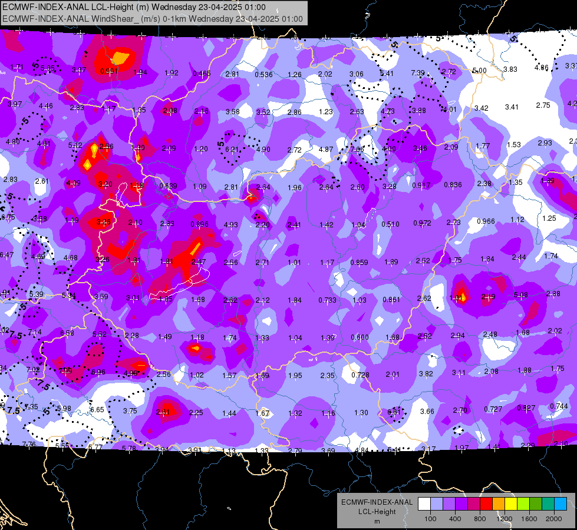Click the wind shear value 0.600

(x=360, y=337)
